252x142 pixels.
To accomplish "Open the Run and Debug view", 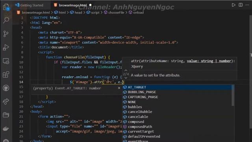I will [6, 47].
